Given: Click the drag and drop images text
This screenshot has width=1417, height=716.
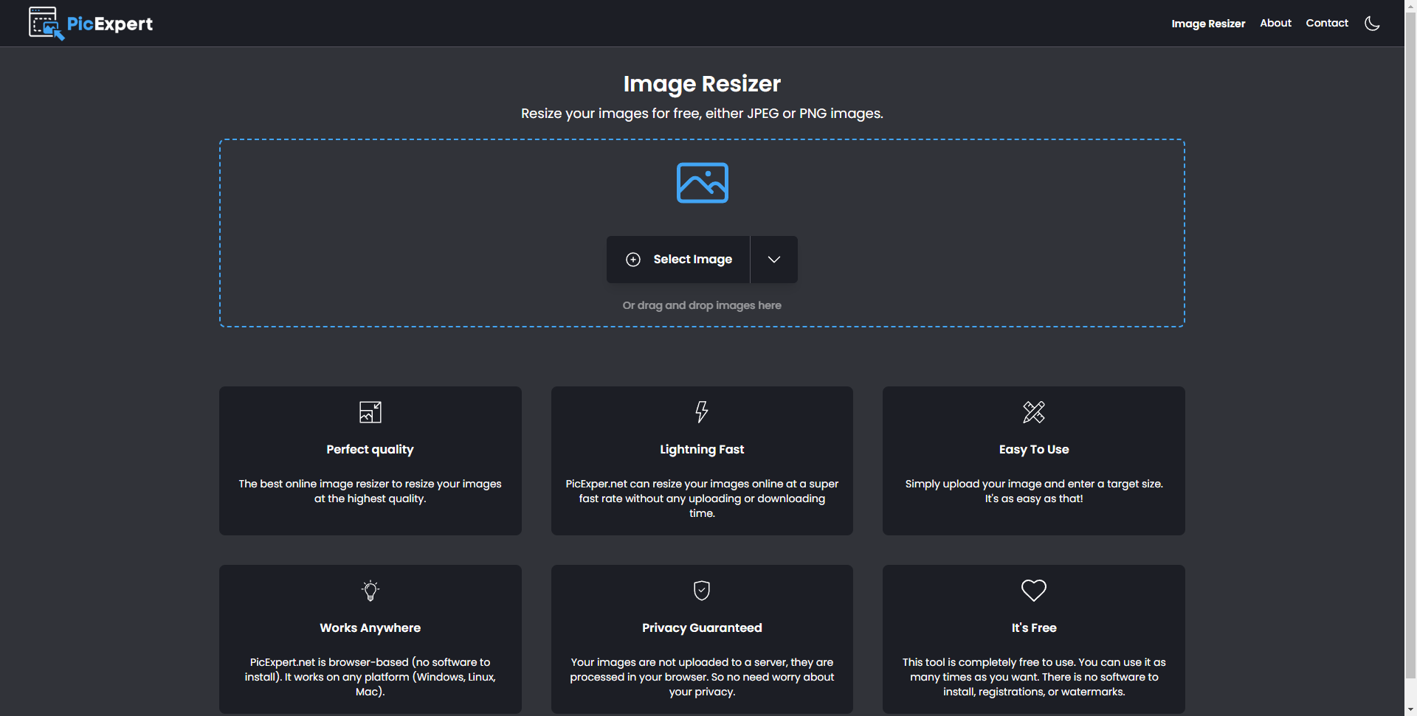Looking at the screenshot, I should tap(702, 305).
